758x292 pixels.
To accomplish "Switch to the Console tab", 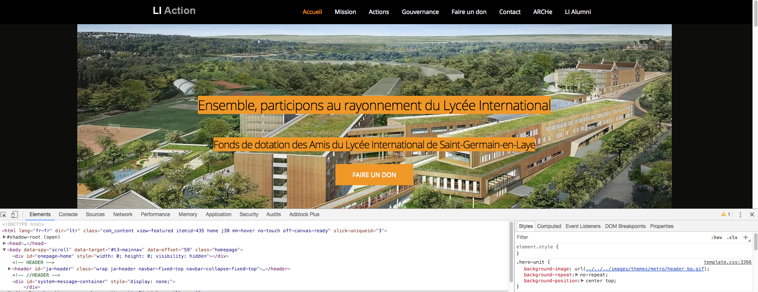I will click(x=68, y=214).
